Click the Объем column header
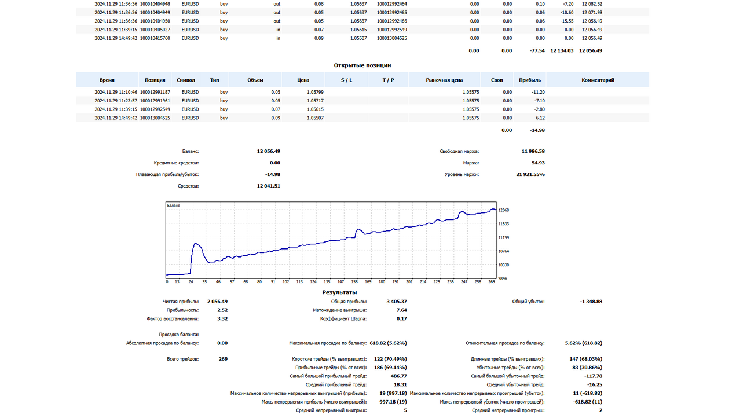 255,80
